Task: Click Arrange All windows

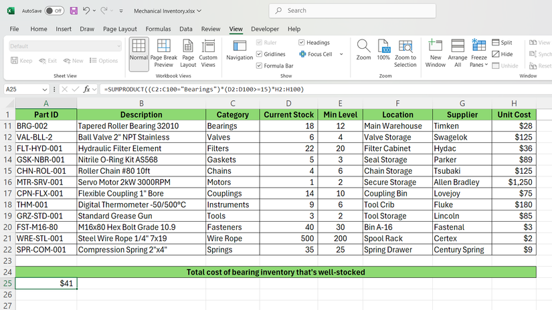Action: (458, 53)
